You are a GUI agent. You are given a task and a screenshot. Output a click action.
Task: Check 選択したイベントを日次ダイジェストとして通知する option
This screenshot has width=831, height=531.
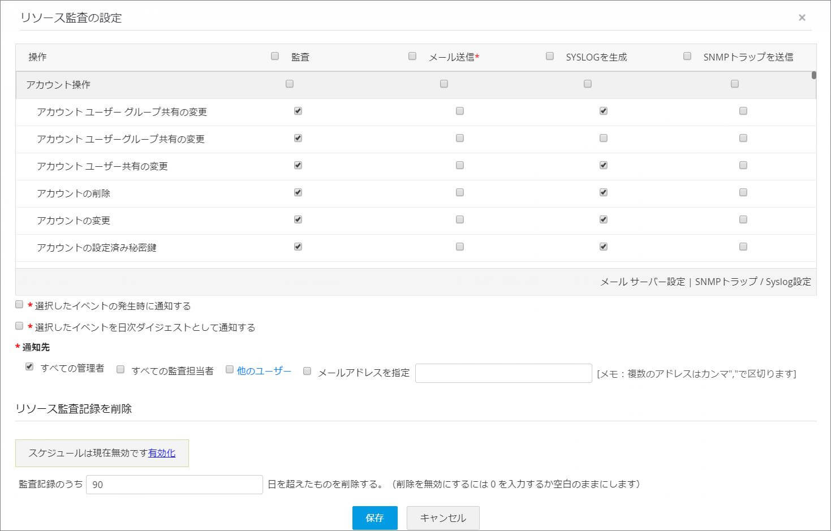tap(19, 326)
